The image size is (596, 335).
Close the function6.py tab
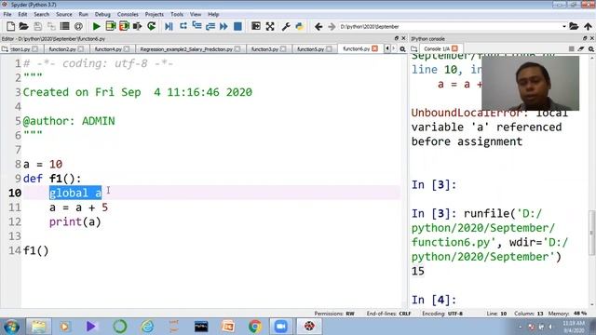point(374,48)
